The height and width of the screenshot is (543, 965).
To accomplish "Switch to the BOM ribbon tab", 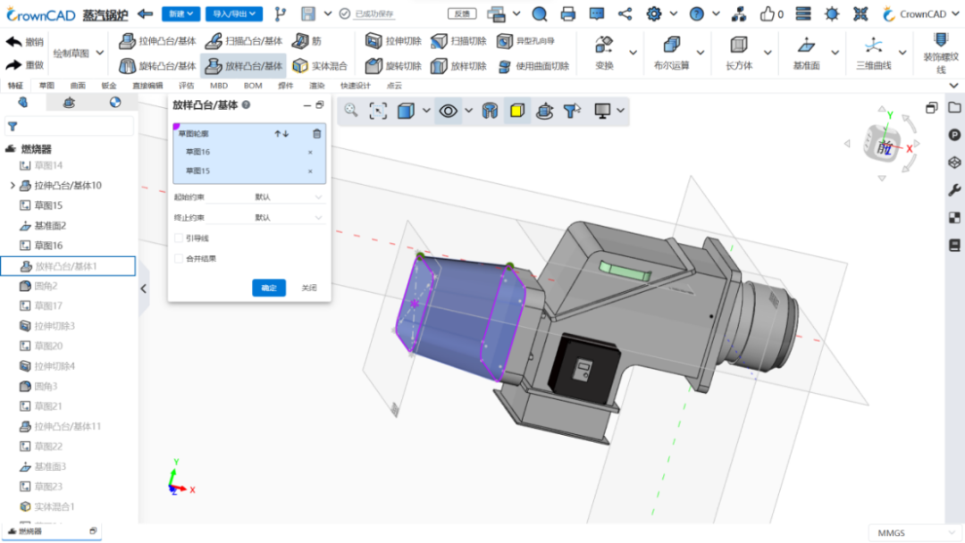I will tap(252, 86).
